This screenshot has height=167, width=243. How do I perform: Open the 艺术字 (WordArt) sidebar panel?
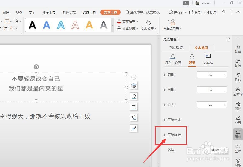coord(238,91)
